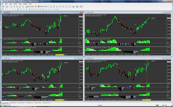Open the File menu
This screenshot has height=107, width=173.
coord(2,4)
